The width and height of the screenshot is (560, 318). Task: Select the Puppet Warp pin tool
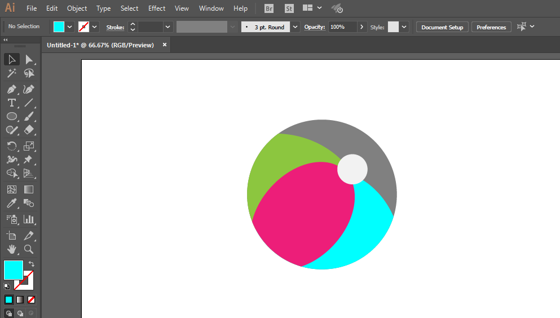tap(29, 160)
